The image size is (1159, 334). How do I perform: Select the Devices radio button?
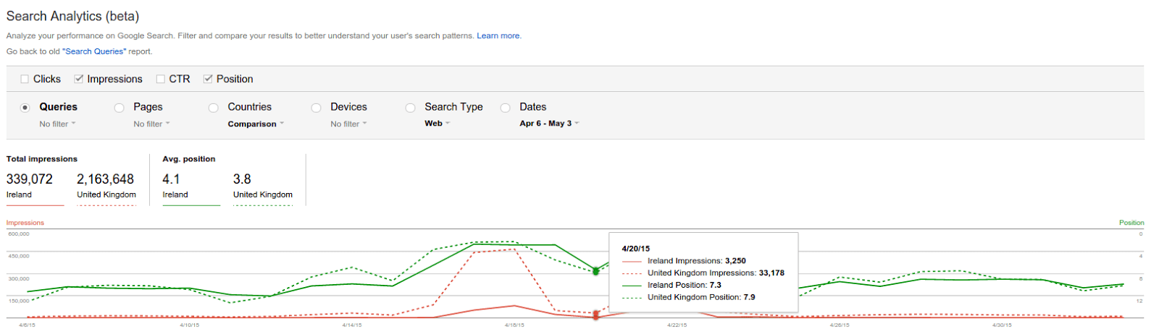(317, 108)
